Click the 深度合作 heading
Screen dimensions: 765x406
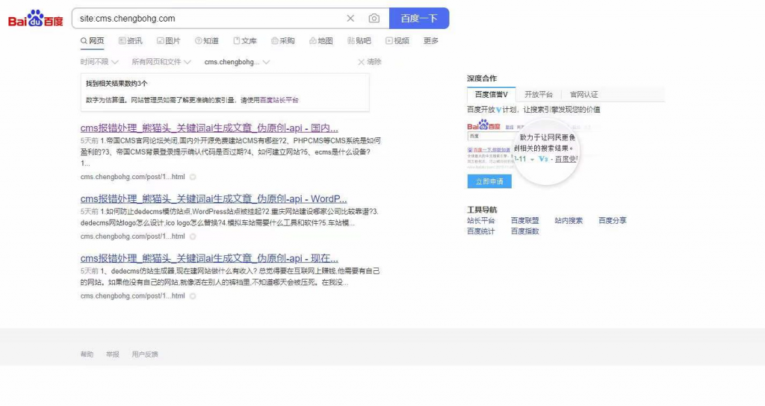[482, 78]
